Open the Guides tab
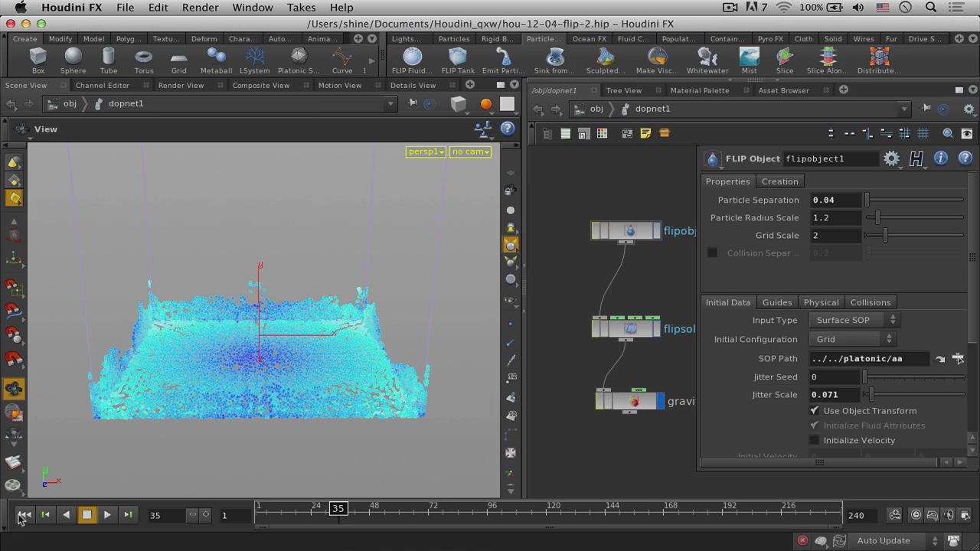This screenshot has width=980, height=551. [x=776, y=302]
